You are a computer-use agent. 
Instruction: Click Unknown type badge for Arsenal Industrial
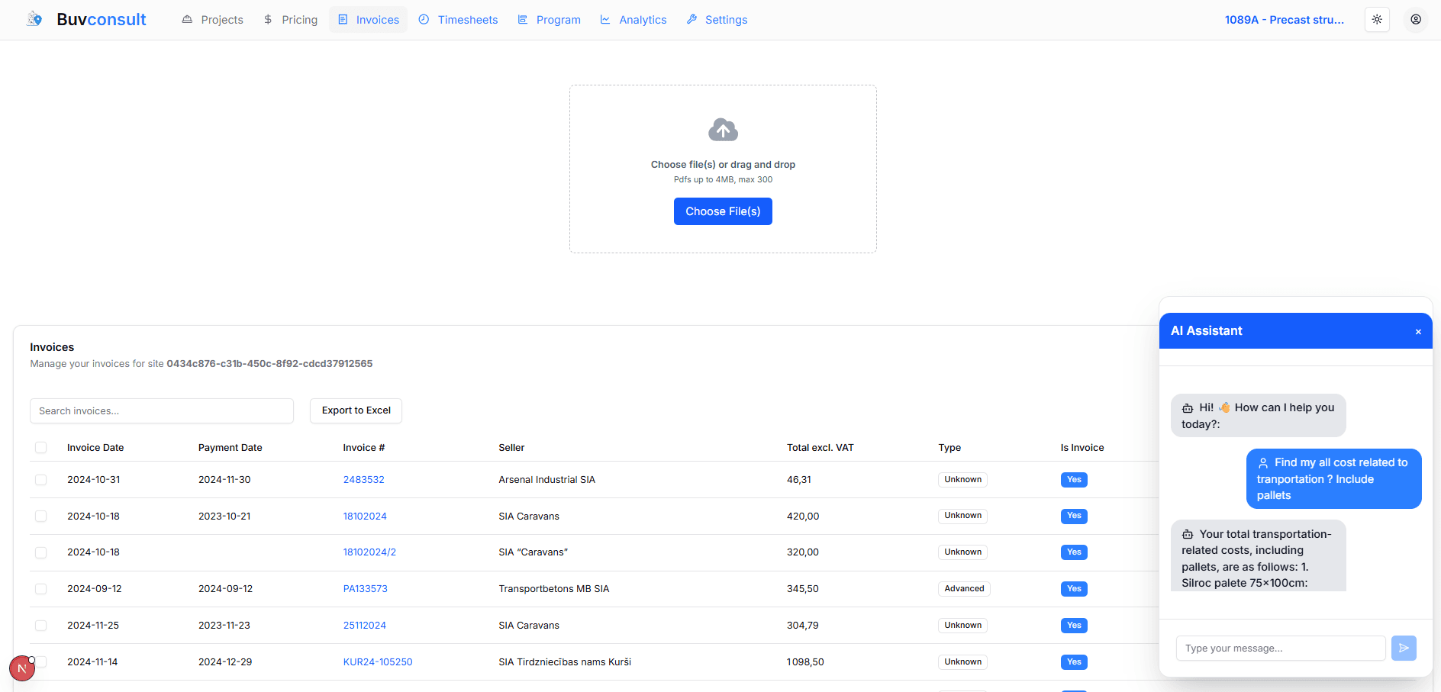point(962,480)
